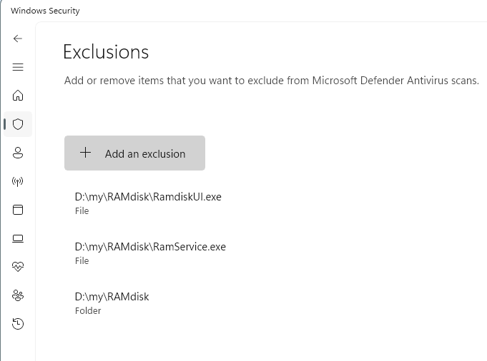Open Account protection person icon
This screenshot has height=361, width=487.
(18, 153)
